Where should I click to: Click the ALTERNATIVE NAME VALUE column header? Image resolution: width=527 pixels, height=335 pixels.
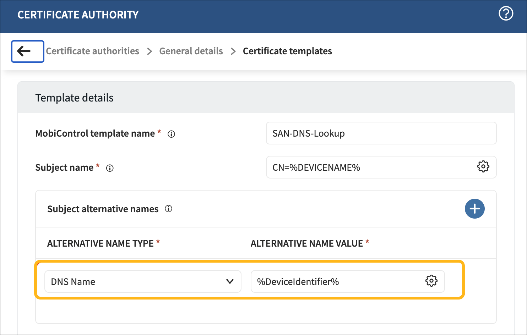click(307, 243)
